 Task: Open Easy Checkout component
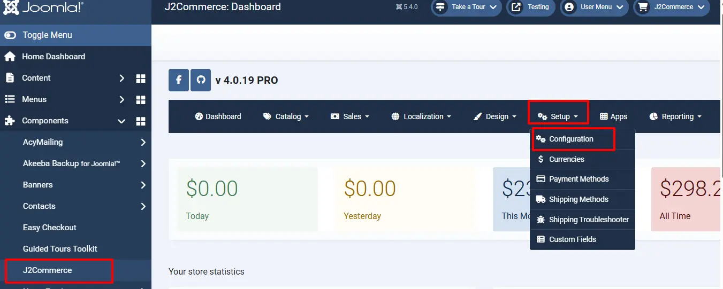click(50, 228)
